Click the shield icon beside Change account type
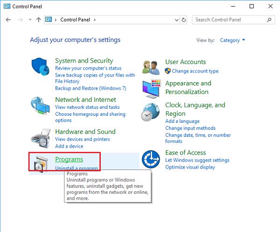Screen dimensions: 280x232 tap(168, 71)
